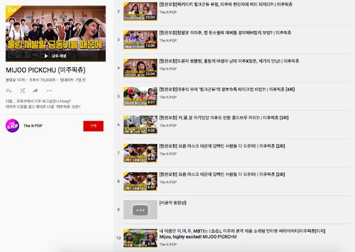The height and width of the screenshot is (252, 355).
Task: Open thumbnail of video number 7
Action: pyautogui.click(x=140, y=153)
